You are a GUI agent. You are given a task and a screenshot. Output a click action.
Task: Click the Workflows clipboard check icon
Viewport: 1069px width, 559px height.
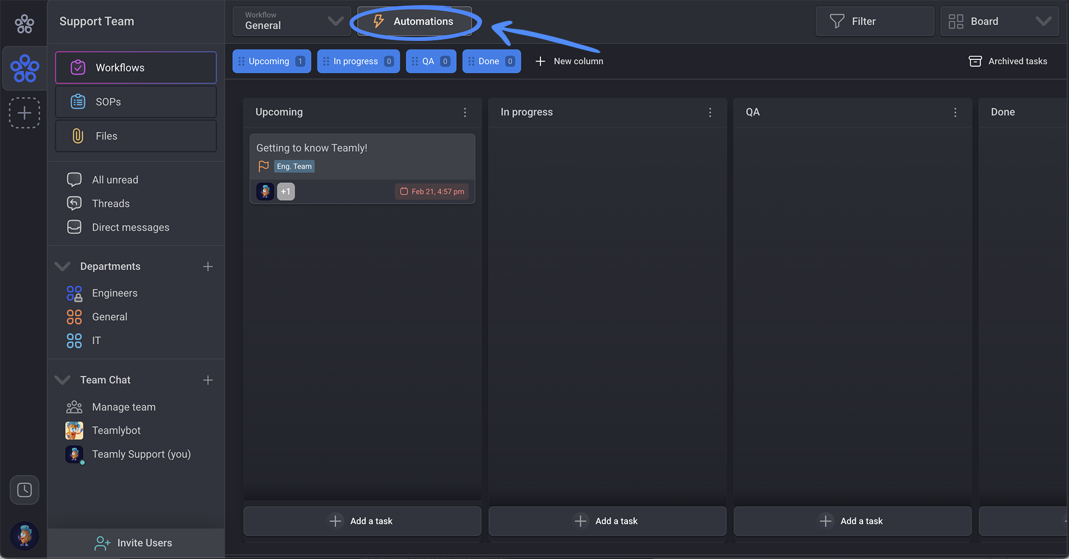[77, 67]
